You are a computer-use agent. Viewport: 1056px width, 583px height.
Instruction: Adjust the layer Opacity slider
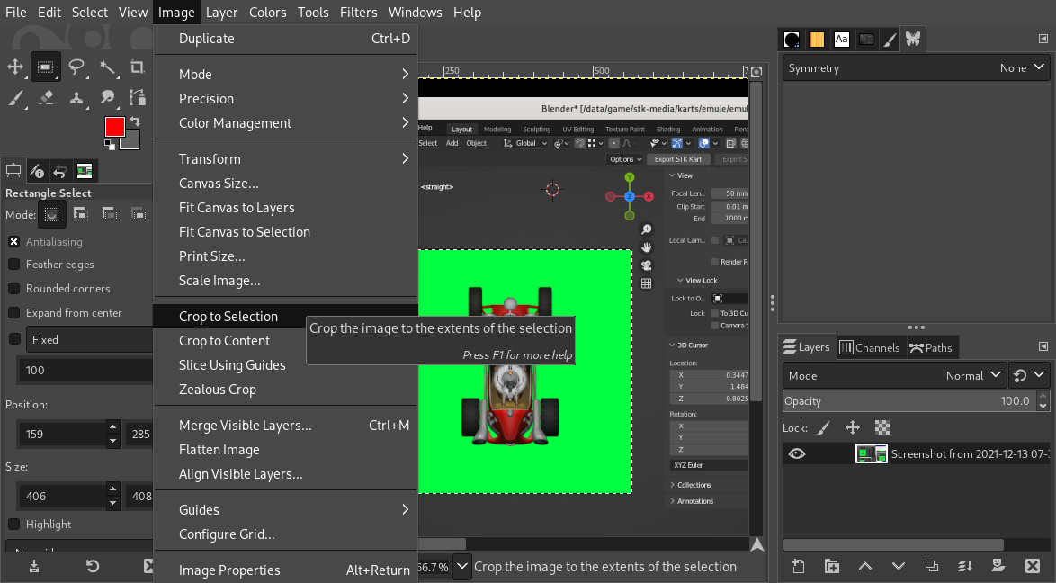[x=910, y=401]
